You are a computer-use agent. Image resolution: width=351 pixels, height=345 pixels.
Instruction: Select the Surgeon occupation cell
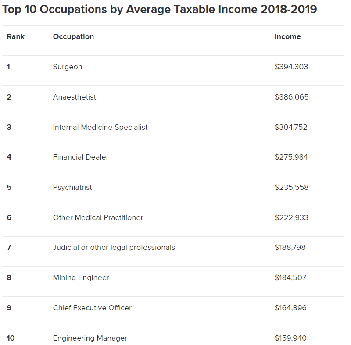(x=68, y=67)
